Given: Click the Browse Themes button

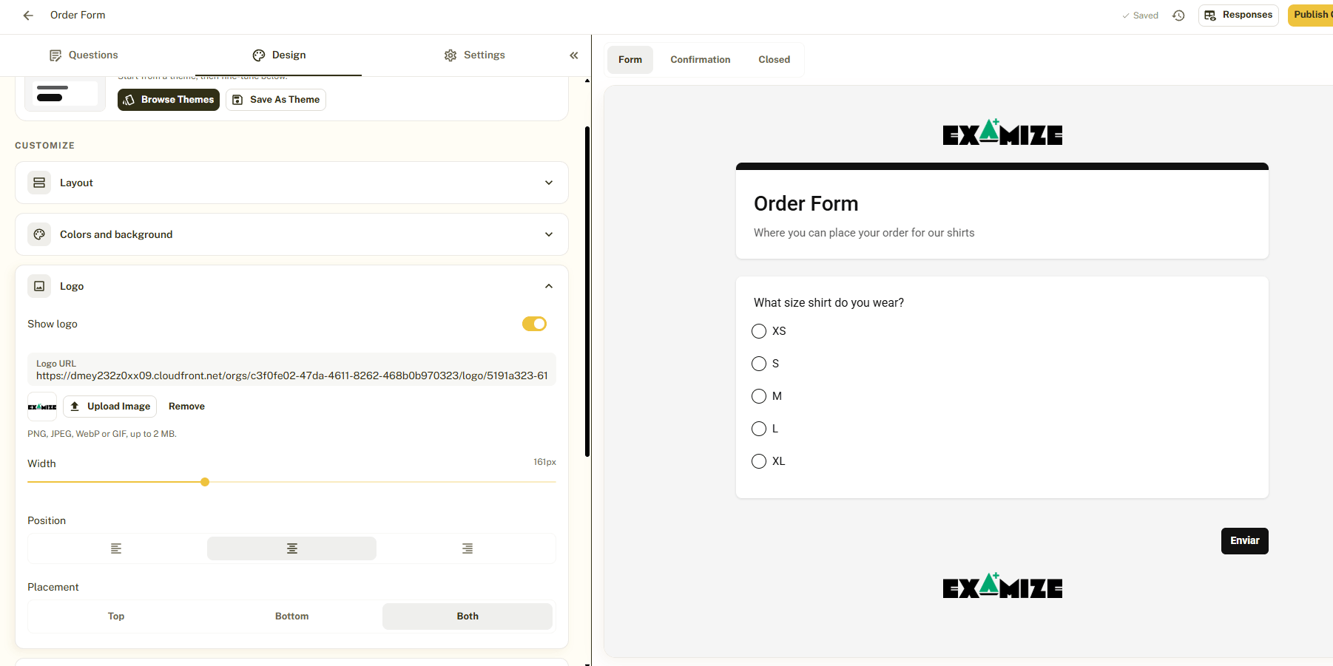Looking at the screenshot, I should [x=169, y=100].
